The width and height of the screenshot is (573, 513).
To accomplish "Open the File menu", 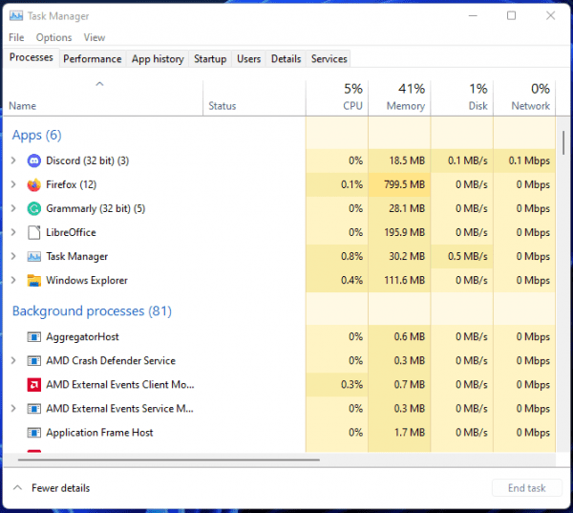I will [x=16, y=37].
